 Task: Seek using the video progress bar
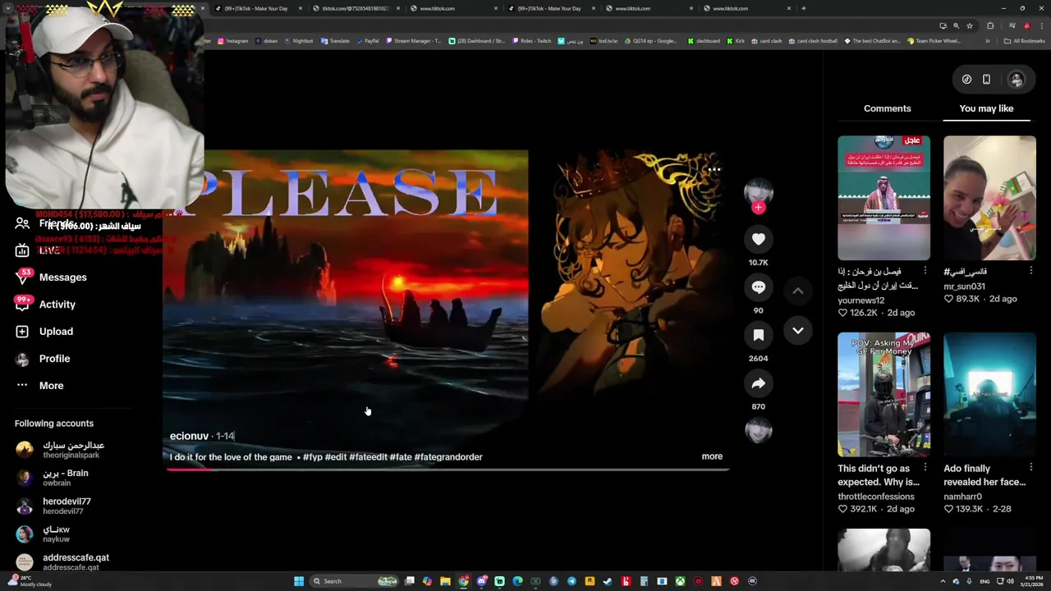[x=447, y=470]
